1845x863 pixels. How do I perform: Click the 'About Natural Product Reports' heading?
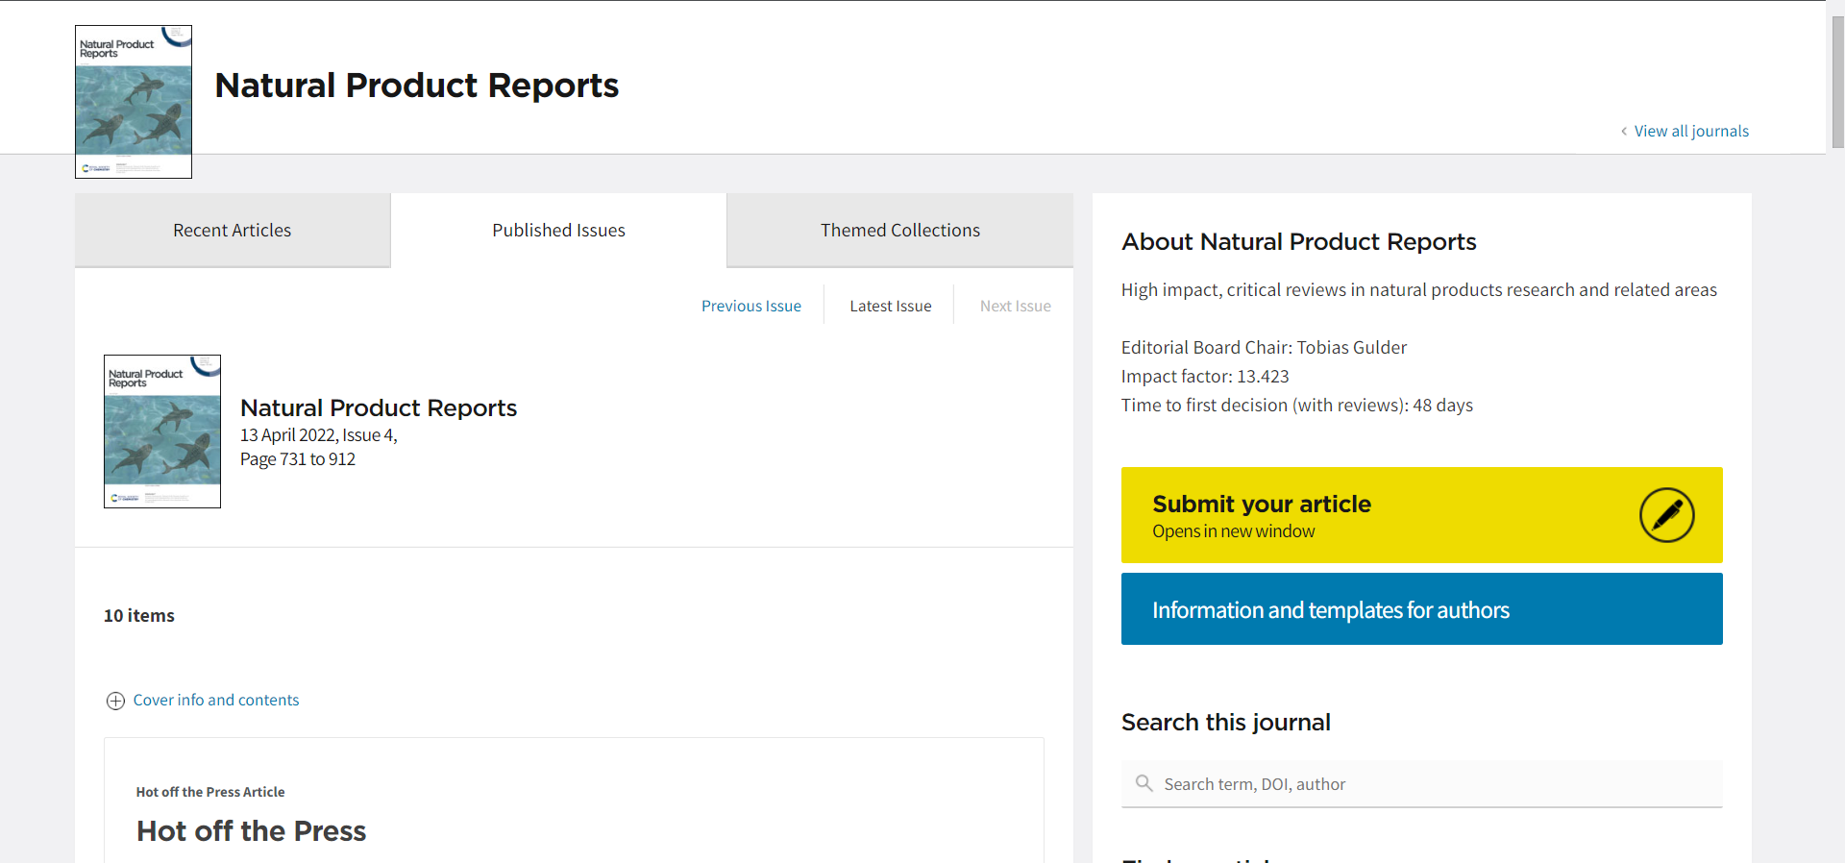(1299, 241)
